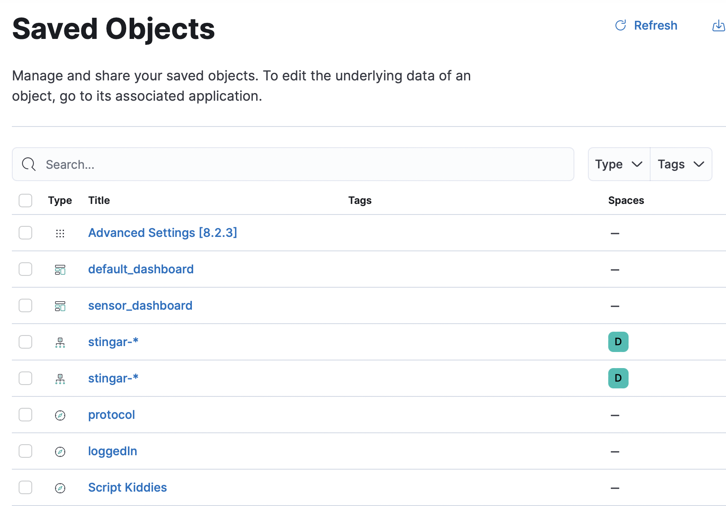Click the Tags column header

[x=360, y=201]
